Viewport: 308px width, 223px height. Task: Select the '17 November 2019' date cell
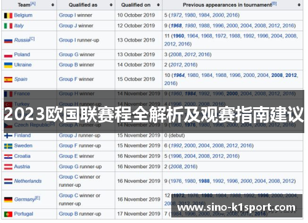point(139,214)
